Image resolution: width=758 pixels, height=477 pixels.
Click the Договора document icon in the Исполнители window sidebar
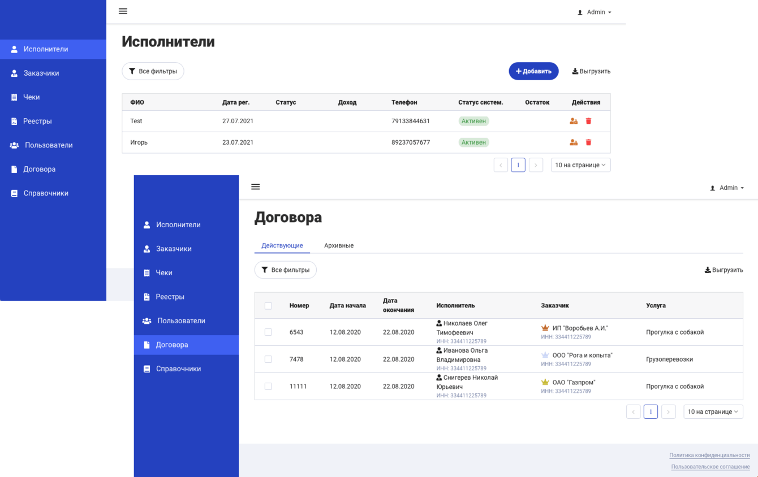click(14, 169)
